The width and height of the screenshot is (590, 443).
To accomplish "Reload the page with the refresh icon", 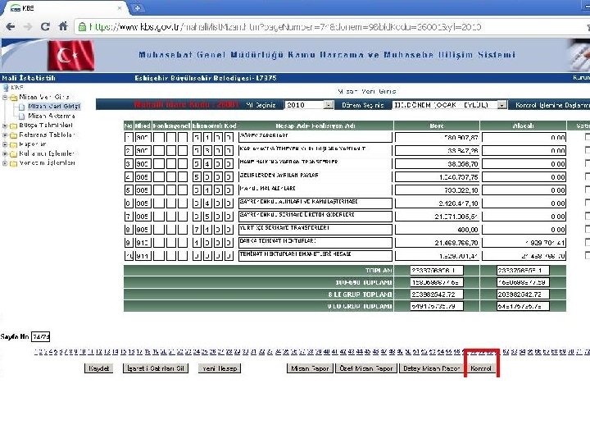I will [45, 27].
